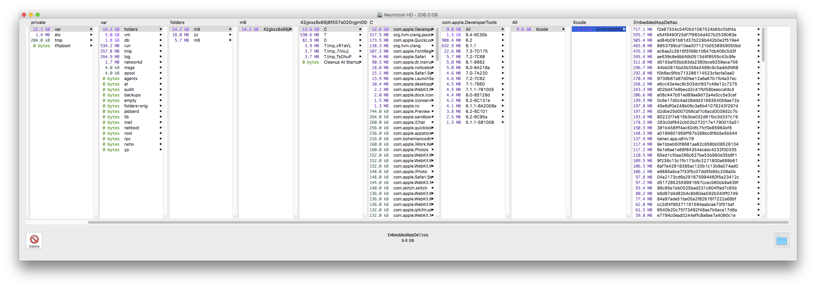Expand the arrow next to the vm folder
Image resolution: width=816 pixels, height=288 pixels.
point(161,35)
